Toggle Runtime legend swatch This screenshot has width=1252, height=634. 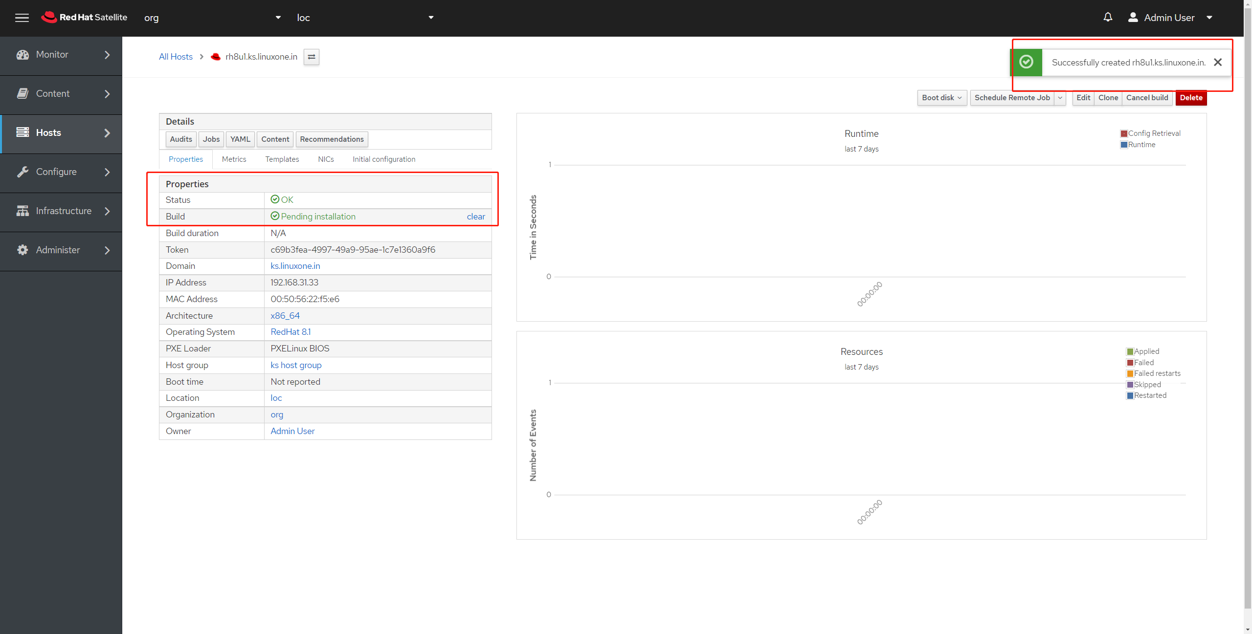(x=1124, y=145)
